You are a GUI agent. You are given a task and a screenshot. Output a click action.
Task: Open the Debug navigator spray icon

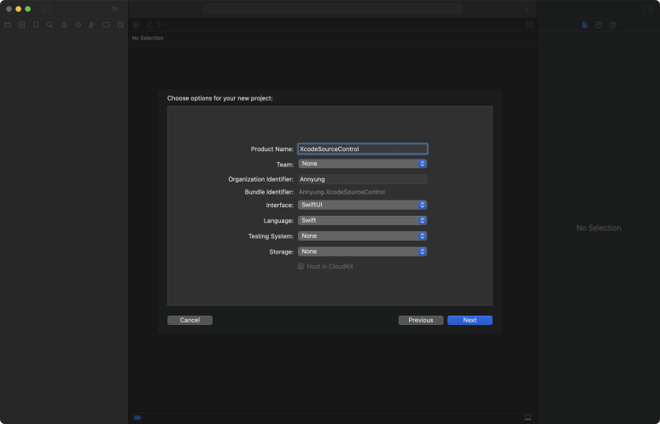coord(92,25)
